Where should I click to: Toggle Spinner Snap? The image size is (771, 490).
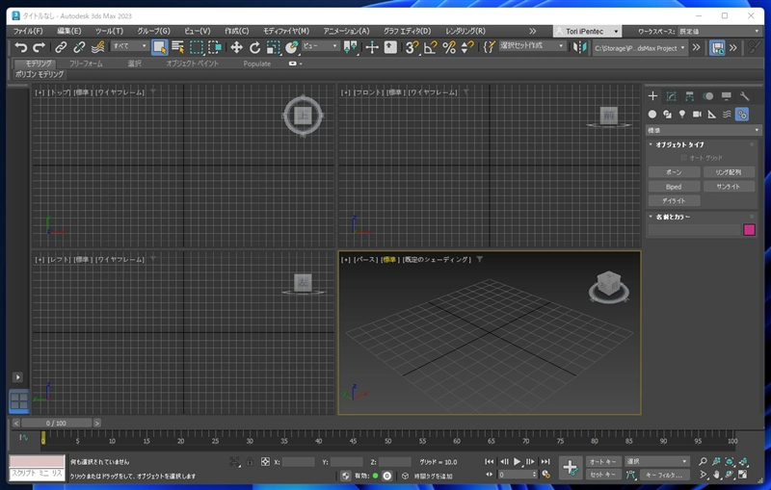pos(467,47)
